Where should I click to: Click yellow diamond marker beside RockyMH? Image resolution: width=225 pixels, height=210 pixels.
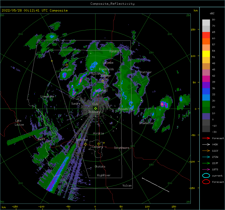(67, 65)
